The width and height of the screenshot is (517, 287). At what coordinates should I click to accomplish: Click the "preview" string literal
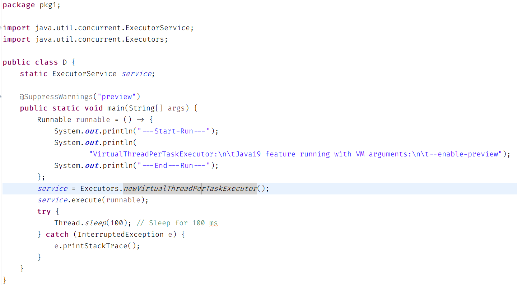point(117,97)
